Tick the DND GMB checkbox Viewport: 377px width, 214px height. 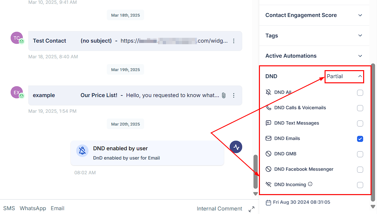(360, 154)
